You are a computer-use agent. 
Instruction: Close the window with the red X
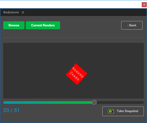click(144, 5)
